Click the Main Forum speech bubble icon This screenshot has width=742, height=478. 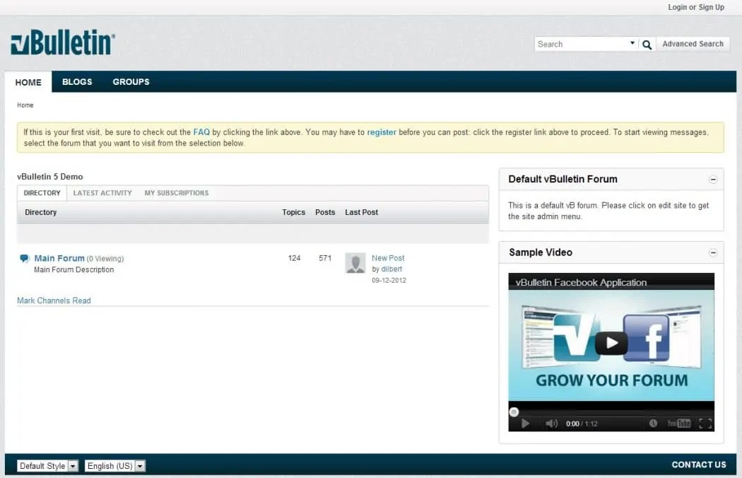coord(24,258)
